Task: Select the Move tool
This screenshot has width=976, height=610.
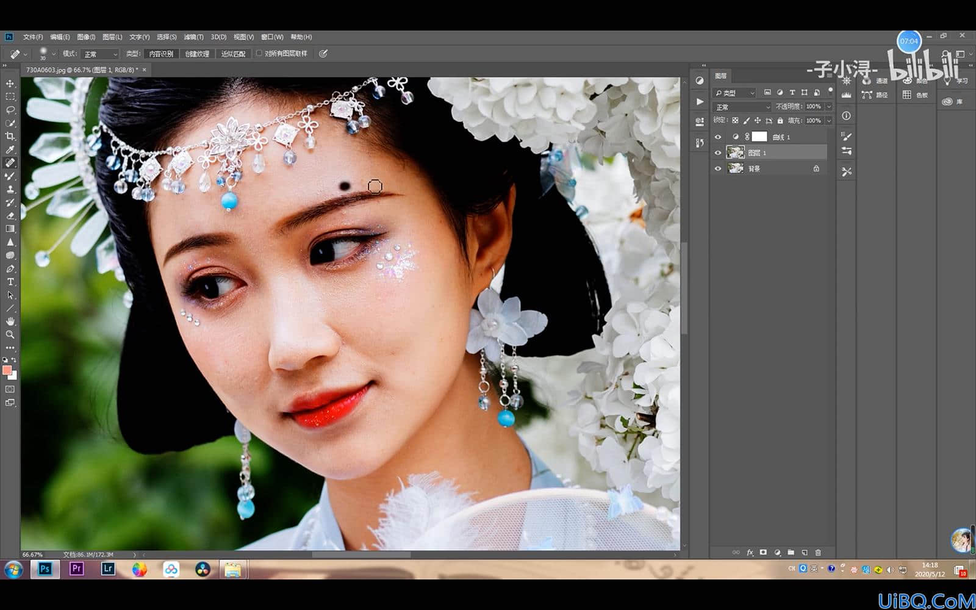Action: click(x=10, y=84)
